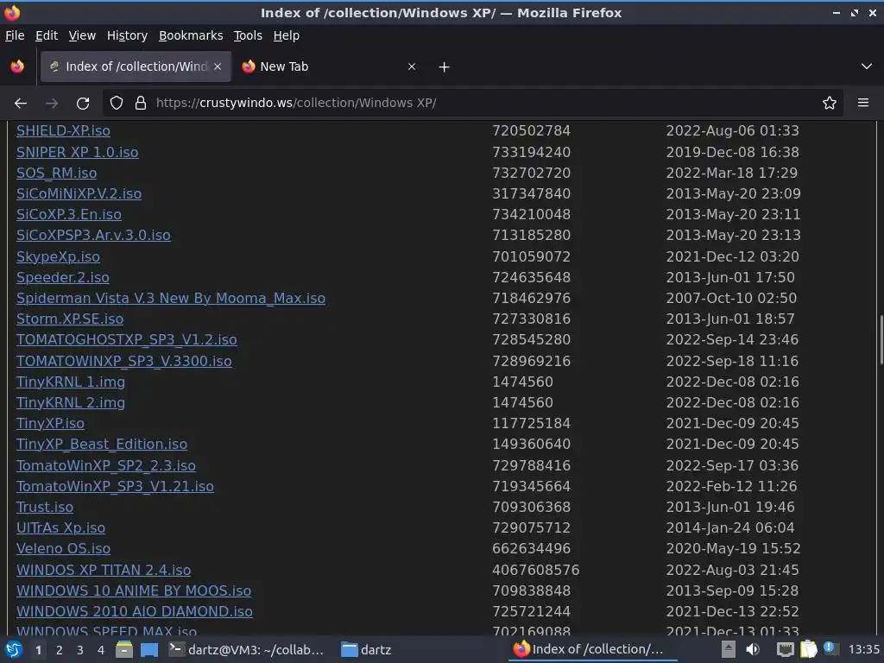Expand the list all tabs dropdown

point(867,66)
